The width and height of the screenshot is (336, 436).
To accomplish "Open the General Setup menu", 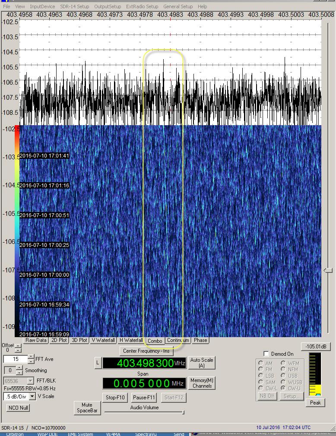I will point(178,6).
